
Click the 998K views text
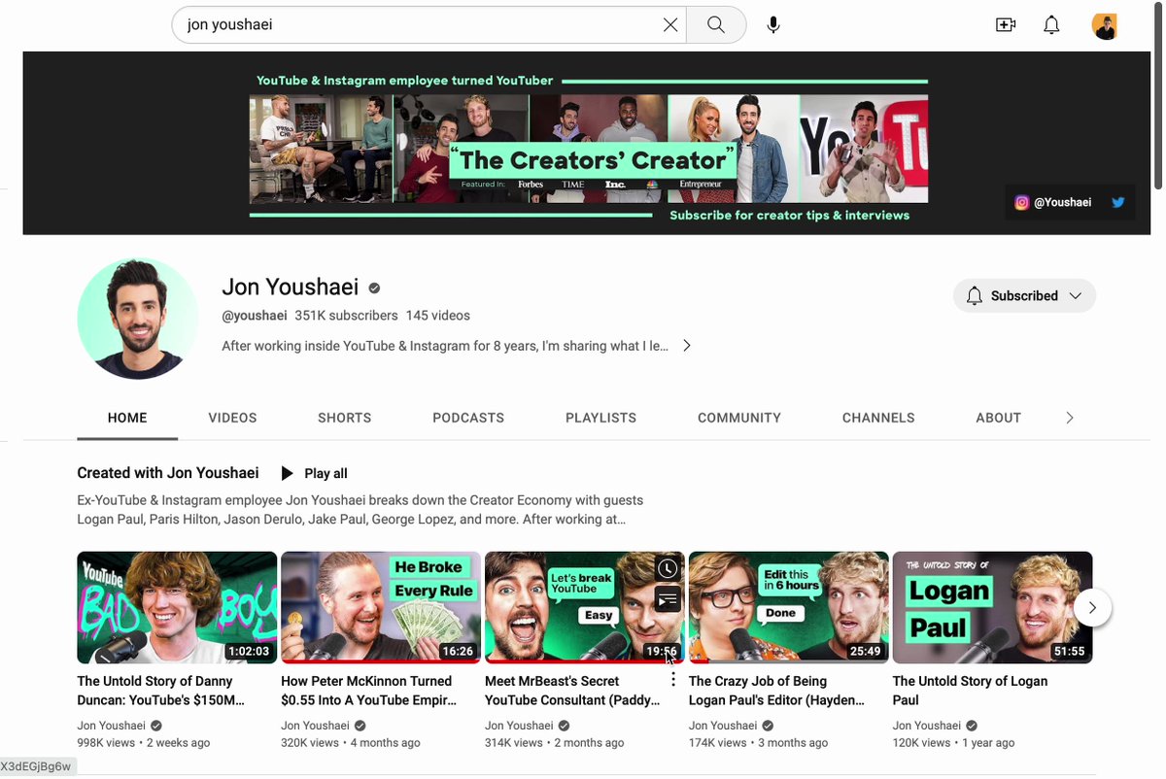pyautogui.click(x=106, y=743)
